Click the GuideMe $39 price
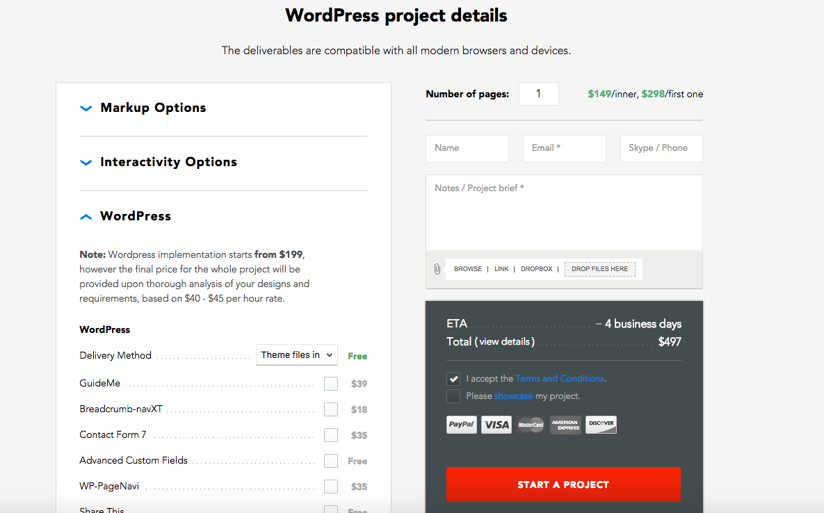The height and width of the screenshot is (513, 824). (x=359, y=384)
